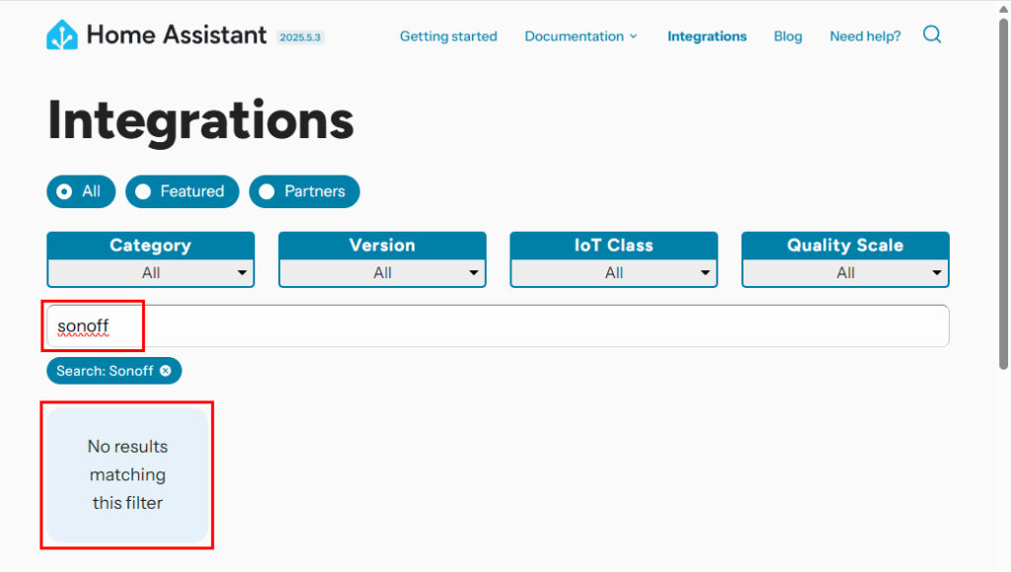
Task: Open the Blog link
Action: pyautogui.click(x=788, y=36)
